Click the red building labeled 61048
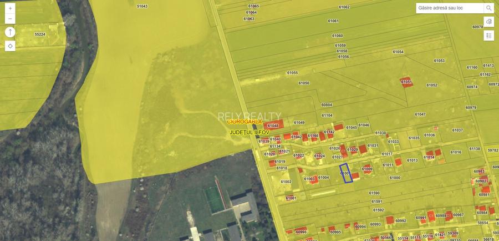The height and width of the screenshot is (241, 499). pos(273,125)
